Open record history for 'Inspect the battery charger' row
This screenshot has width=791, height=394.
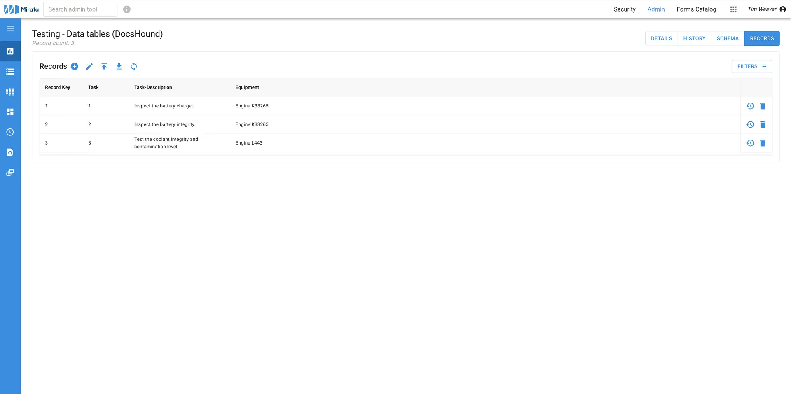[x=750, y=106]
